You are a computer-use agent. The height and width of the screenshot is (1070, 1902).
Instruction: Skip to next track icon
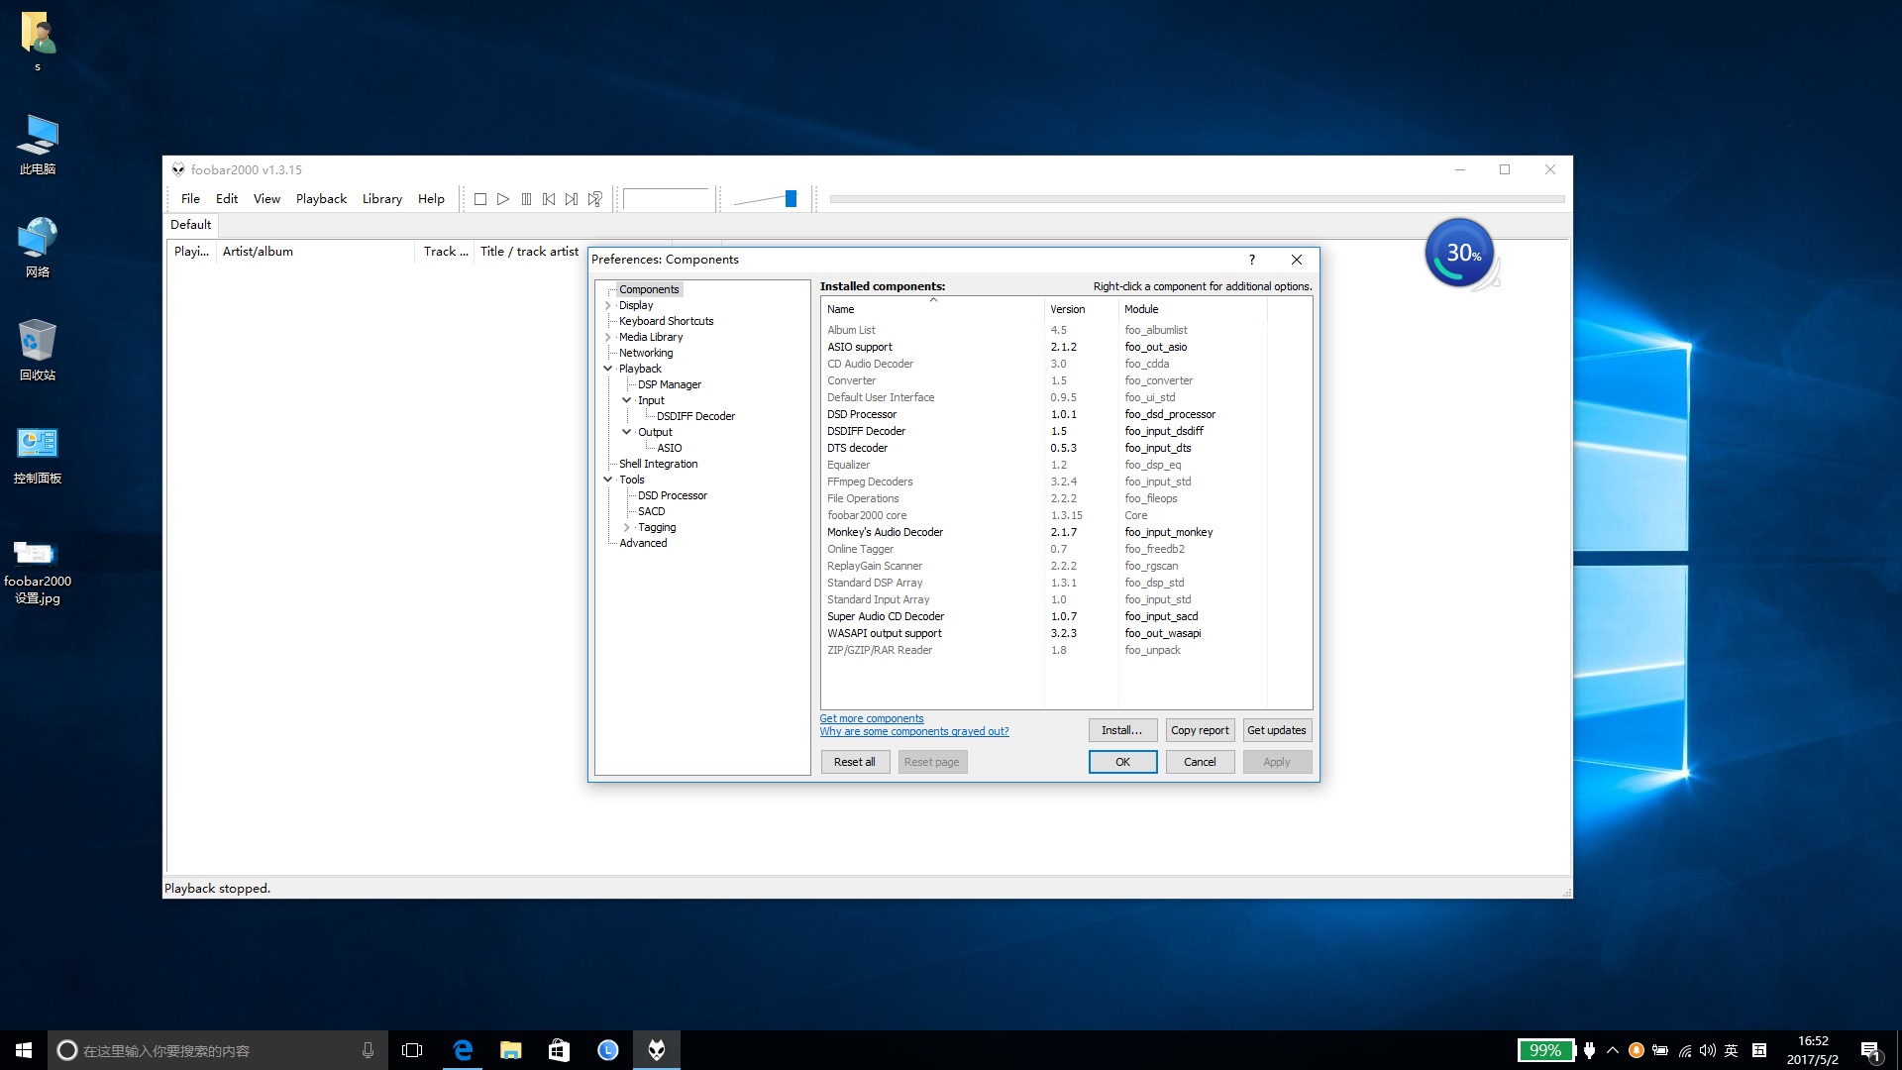point(572,199)
